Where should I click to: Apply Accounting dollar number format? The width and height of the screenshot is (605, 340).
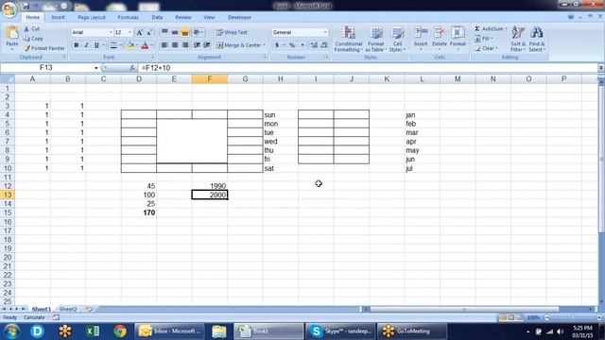coord(277,45)
